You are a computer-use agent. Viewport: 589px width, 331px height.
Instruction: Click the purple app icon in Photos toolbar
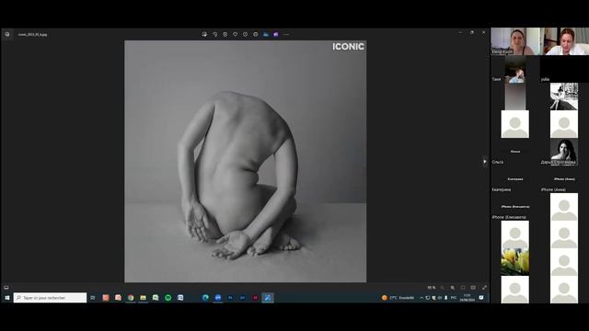click(276, 34)
